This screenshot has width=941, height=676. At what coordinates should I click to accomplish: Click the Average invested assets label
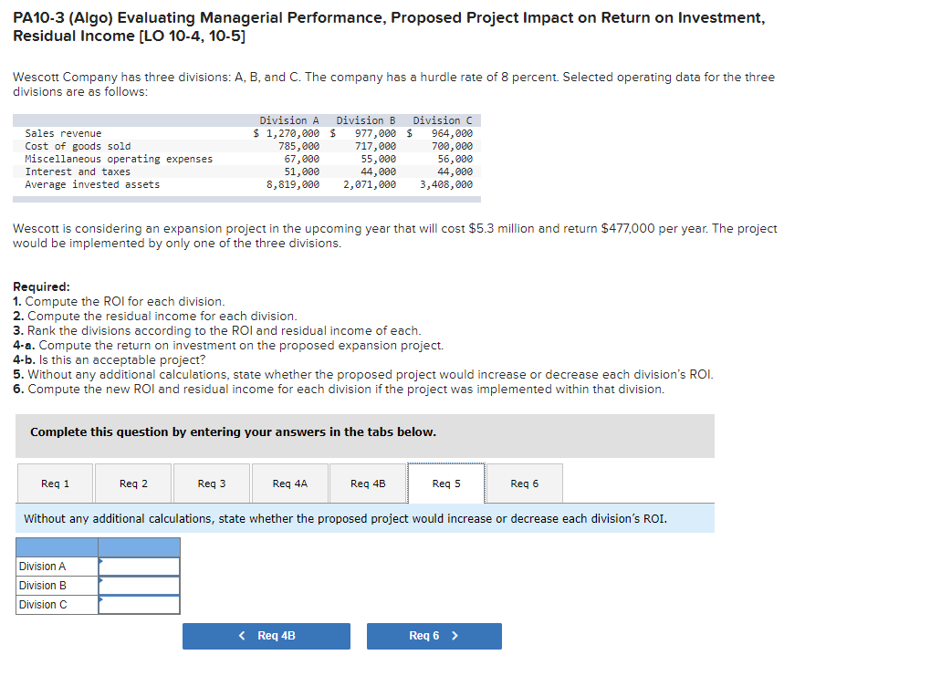click(92, 185)
